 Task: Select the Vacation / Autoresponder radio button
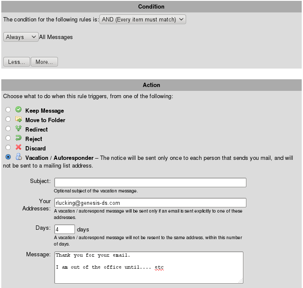click(x=8, y=157)
